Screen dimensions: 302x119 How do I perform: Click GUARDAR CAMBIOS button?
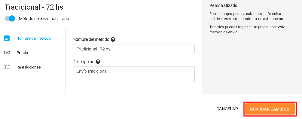tap(270, 109)
